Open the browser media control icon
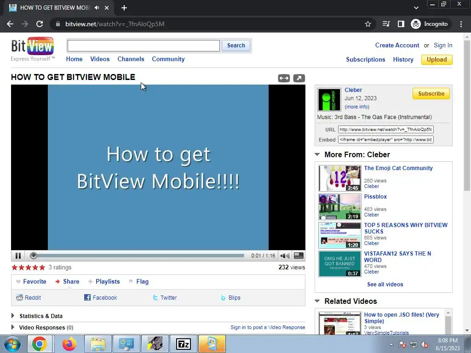 pyautogui.click(x=386, y=24)
